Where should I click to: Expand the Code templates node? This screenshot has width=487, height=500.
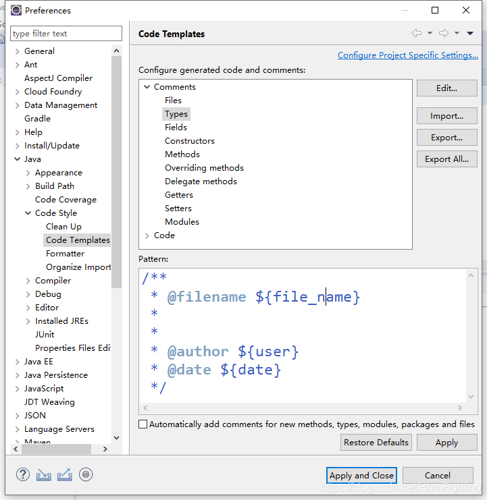point(147,235)
